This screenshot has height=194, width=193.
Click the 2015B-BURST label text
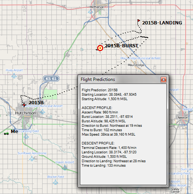121,46
